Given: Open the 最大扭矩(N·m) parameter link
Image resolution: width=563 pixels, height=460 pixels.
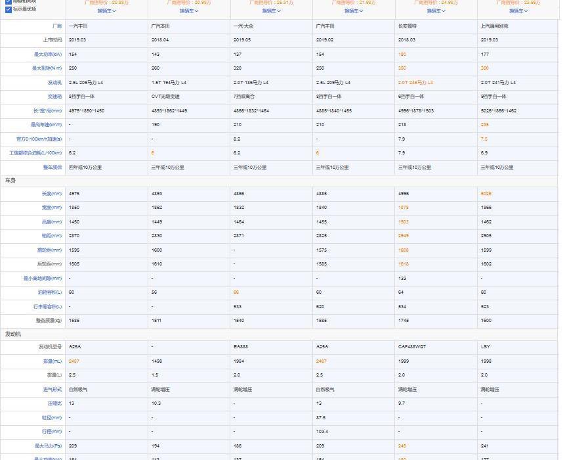Looking at the screenshot, I should 47,68.
